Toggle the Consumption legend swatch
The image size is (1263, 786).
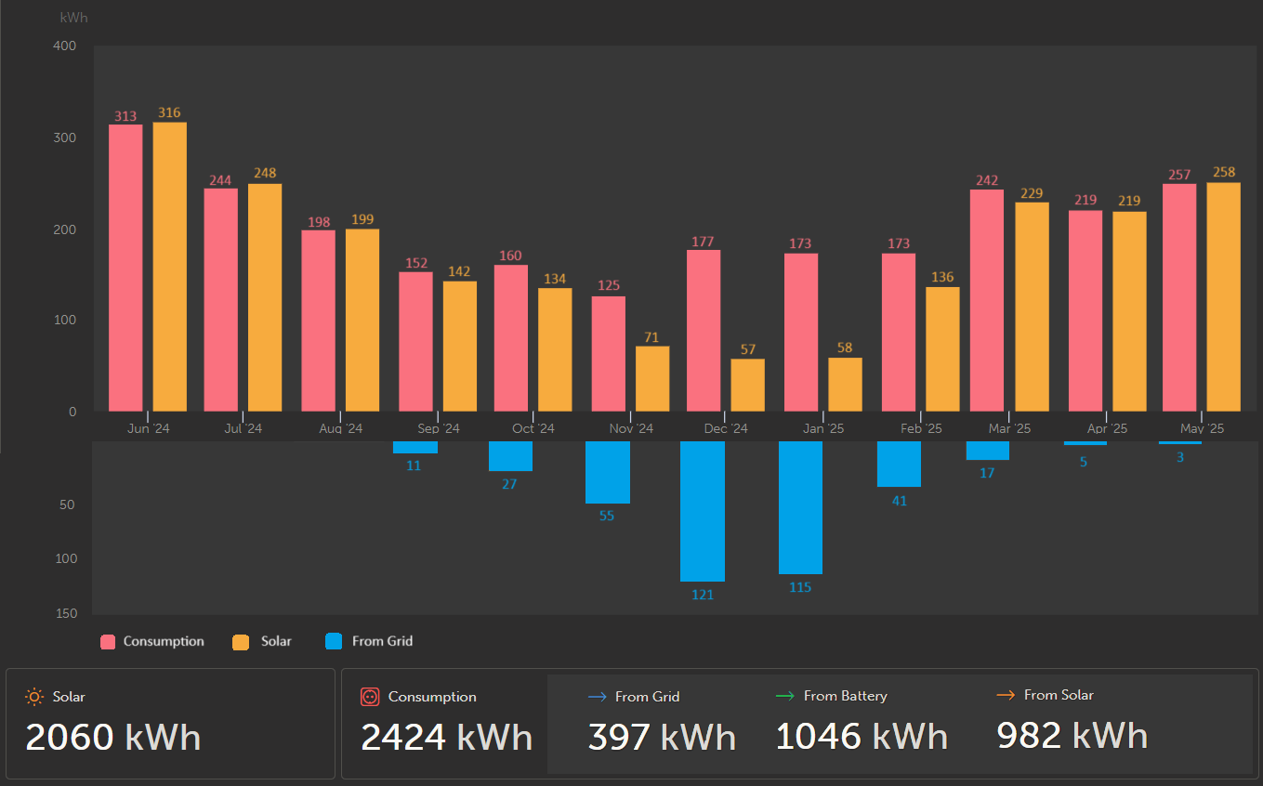(108, 641)
